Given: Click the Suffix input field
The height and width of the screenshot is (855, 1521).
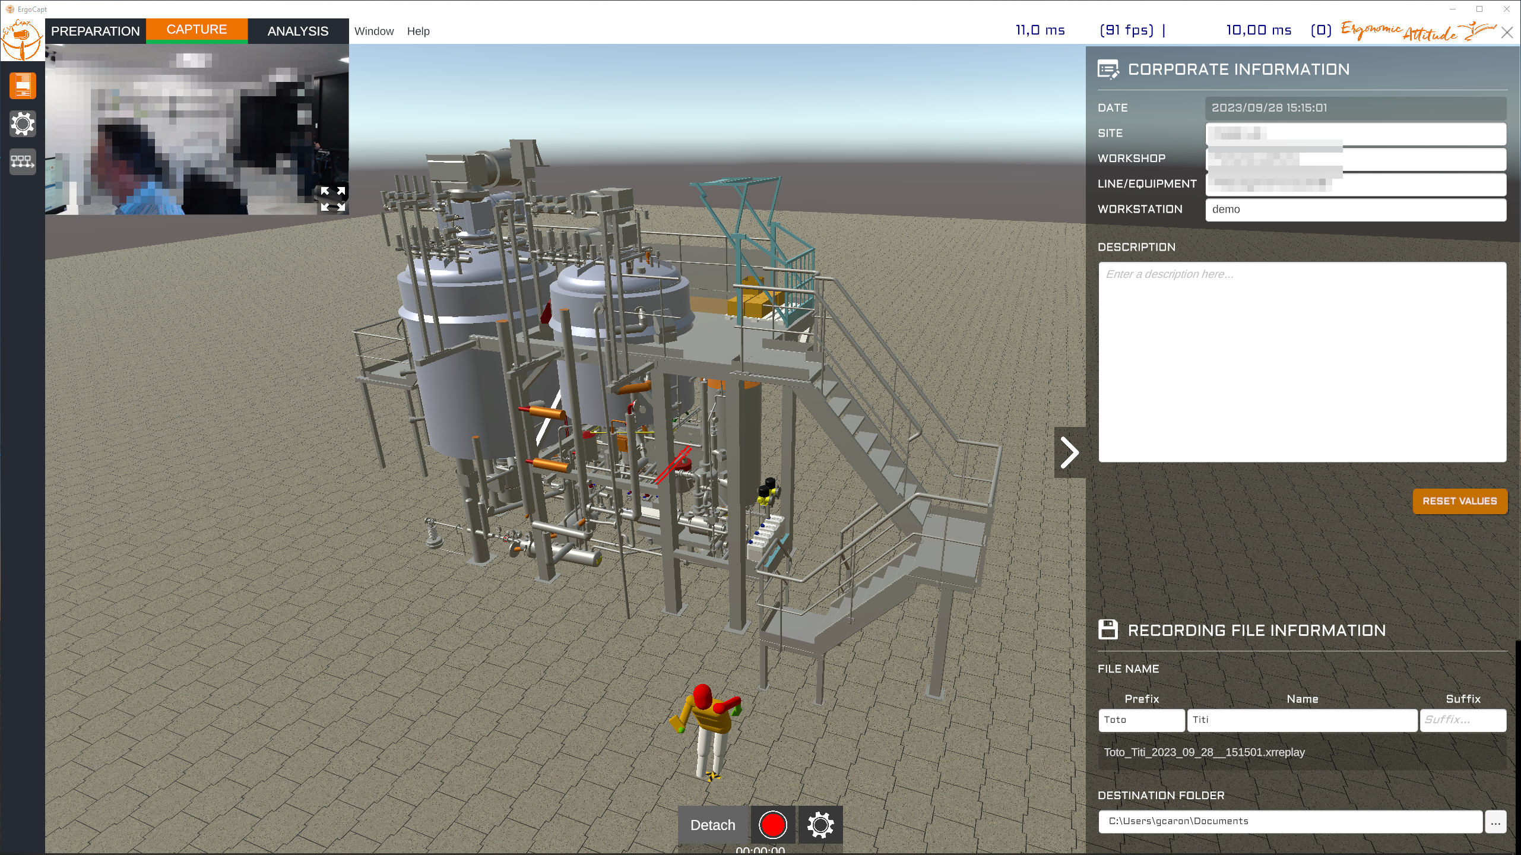Looking at the screenshot, I should click(x=1463, y=720).
